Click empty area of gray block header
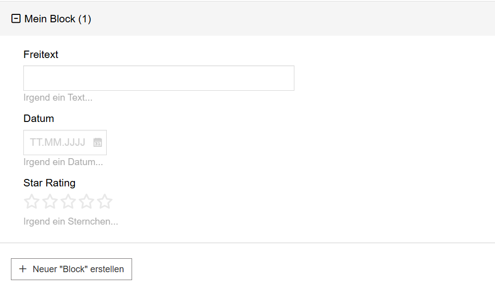This screenshot has width=495, height=292. coord(298,19)
